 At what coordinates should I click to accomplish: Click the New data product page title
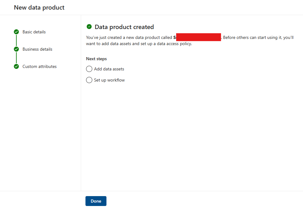point(39,7)
